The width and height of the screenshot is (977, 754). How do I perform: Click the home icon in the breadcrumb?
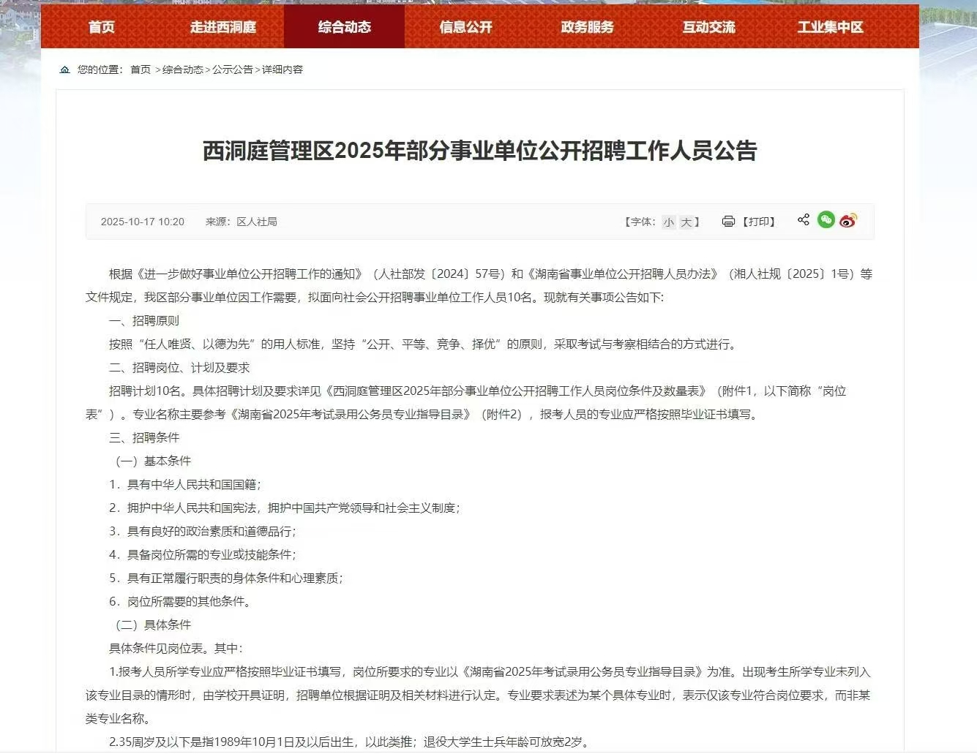click(x=64, y=69)
